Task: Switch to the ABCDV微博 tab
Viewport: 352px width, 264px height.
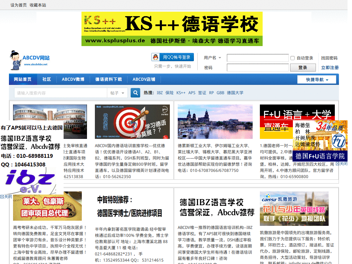Action: click(x=73, y=79)
